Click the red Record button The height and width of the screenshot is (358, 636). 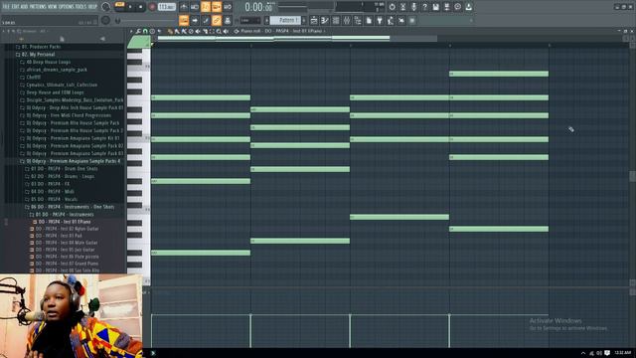coord(152,7)
